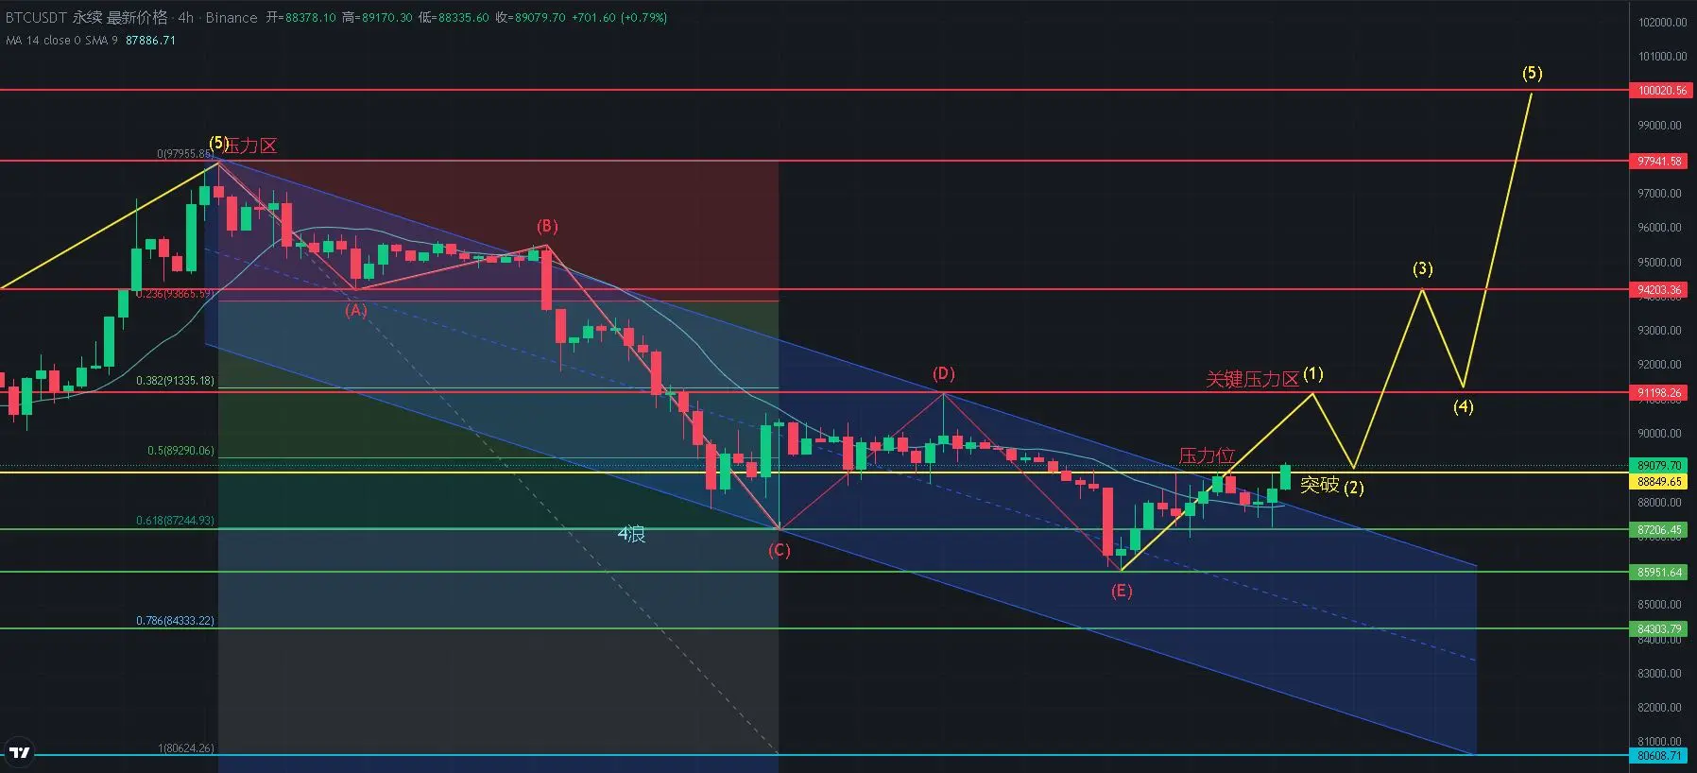Select the 87206.45 green price label

pos(1659,530)
